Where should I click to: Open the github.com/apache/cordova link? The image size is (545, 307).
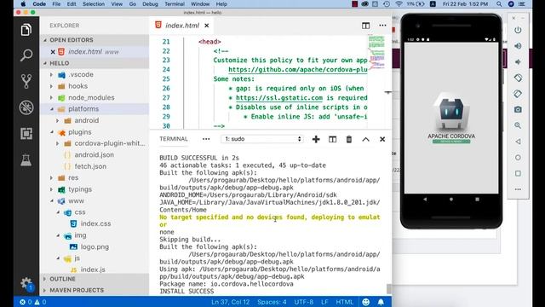tap(298, 70)
